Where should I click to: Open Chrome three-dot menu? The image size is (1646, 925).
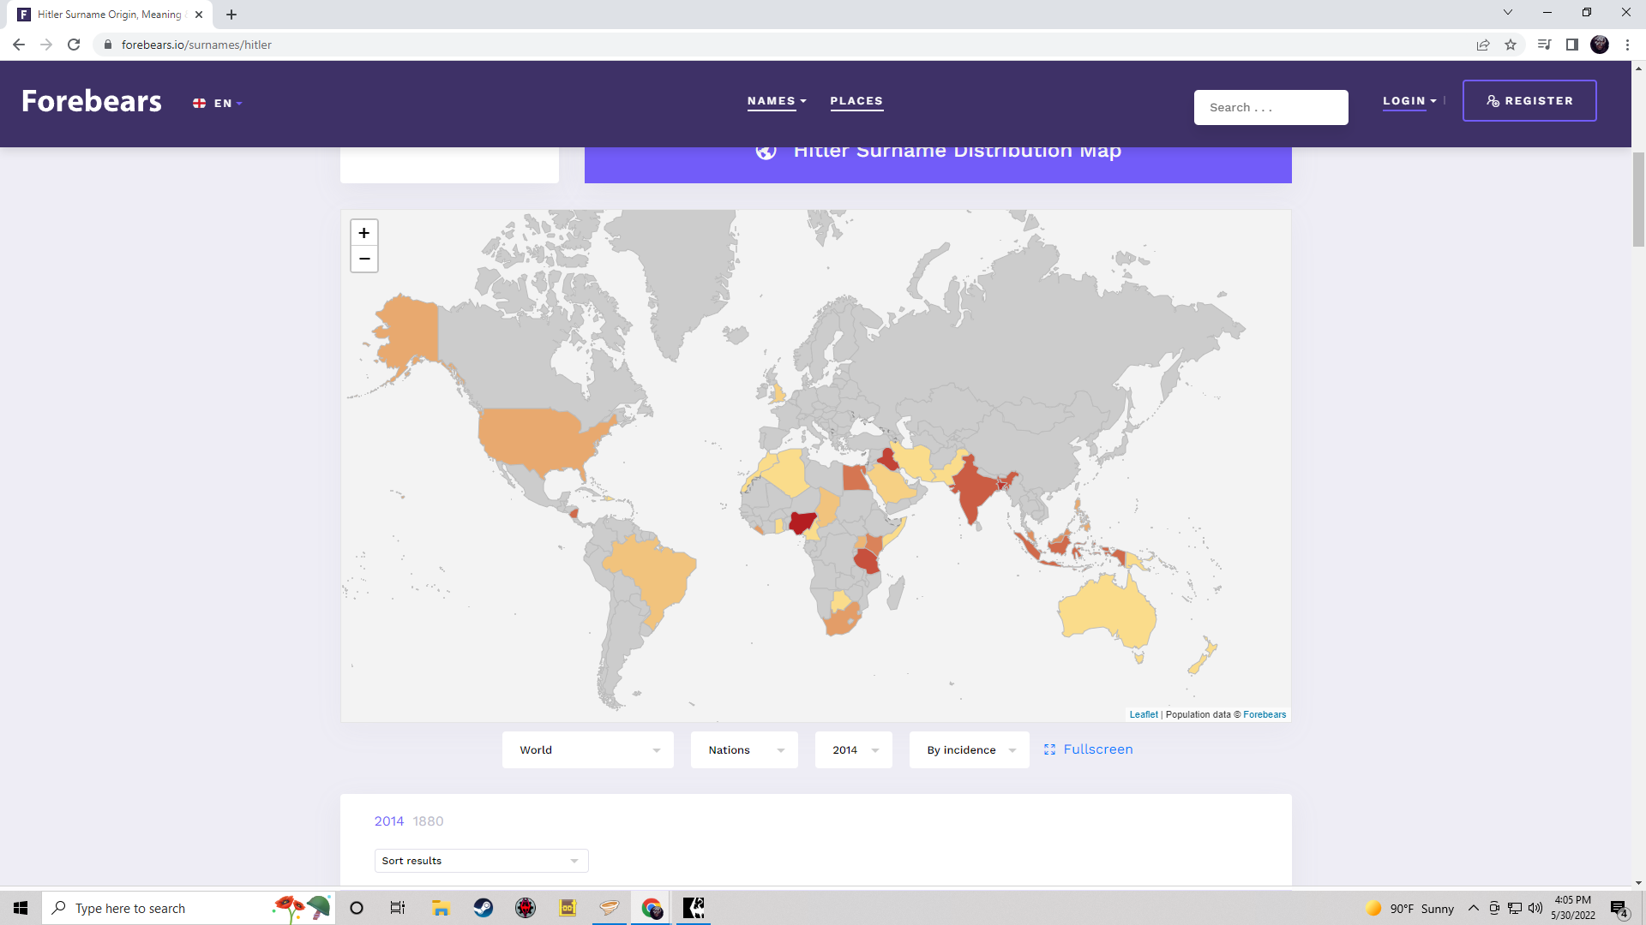tap(1627, 45)
